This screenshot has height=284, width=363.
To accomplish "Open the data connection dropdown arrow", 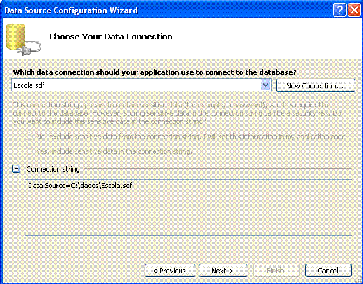I will 265,85.
